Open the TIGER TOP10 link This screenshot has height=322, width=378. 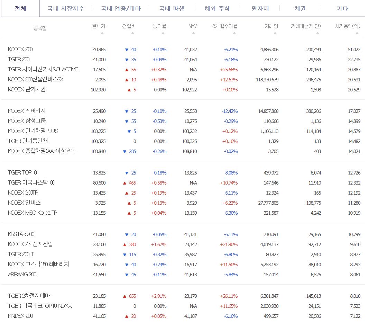point(22,172)
